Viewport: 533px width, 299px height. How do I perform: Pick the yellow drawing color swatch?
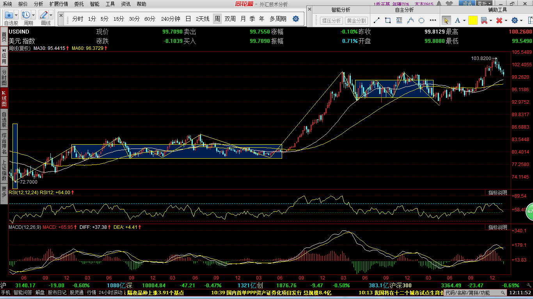(473, 20)
